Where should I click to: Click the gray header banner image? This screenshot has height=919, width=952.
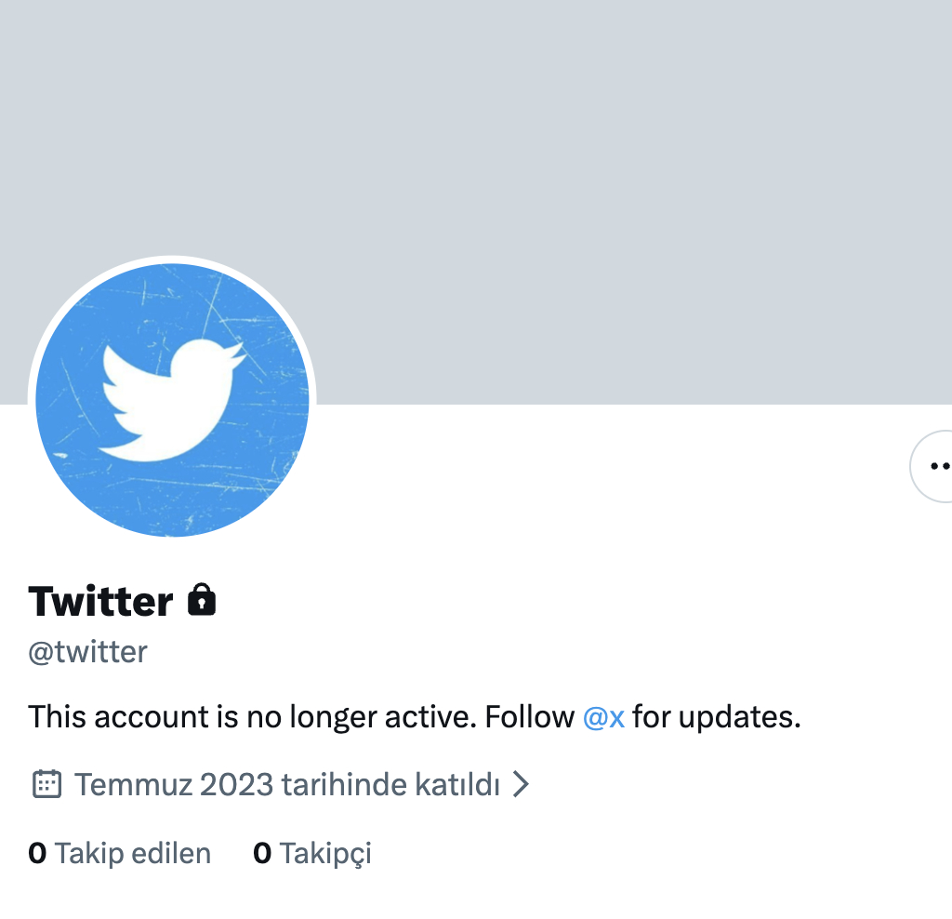pyautogui.click(x=558, y=186)
